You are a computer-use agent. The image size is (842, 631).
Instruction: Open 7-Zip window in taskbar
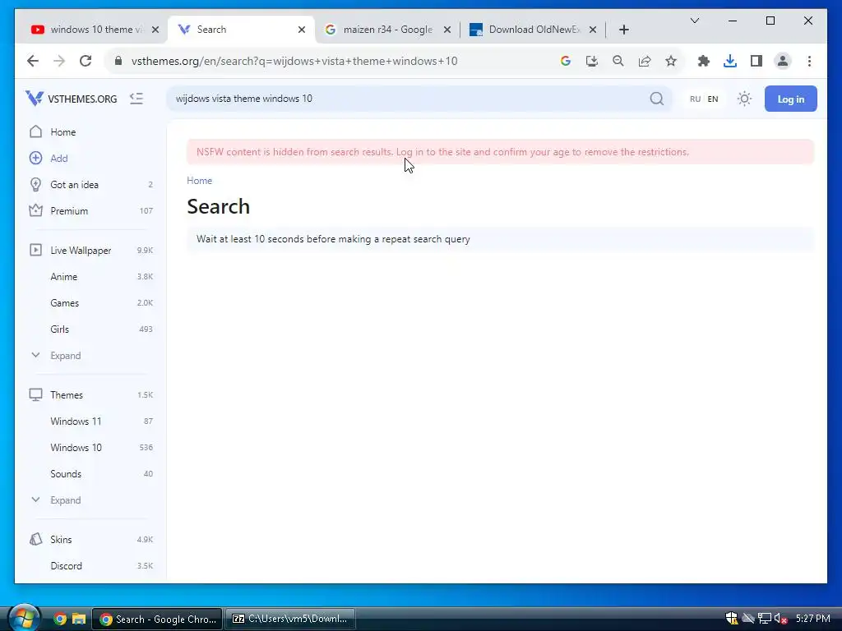point(290,619)
